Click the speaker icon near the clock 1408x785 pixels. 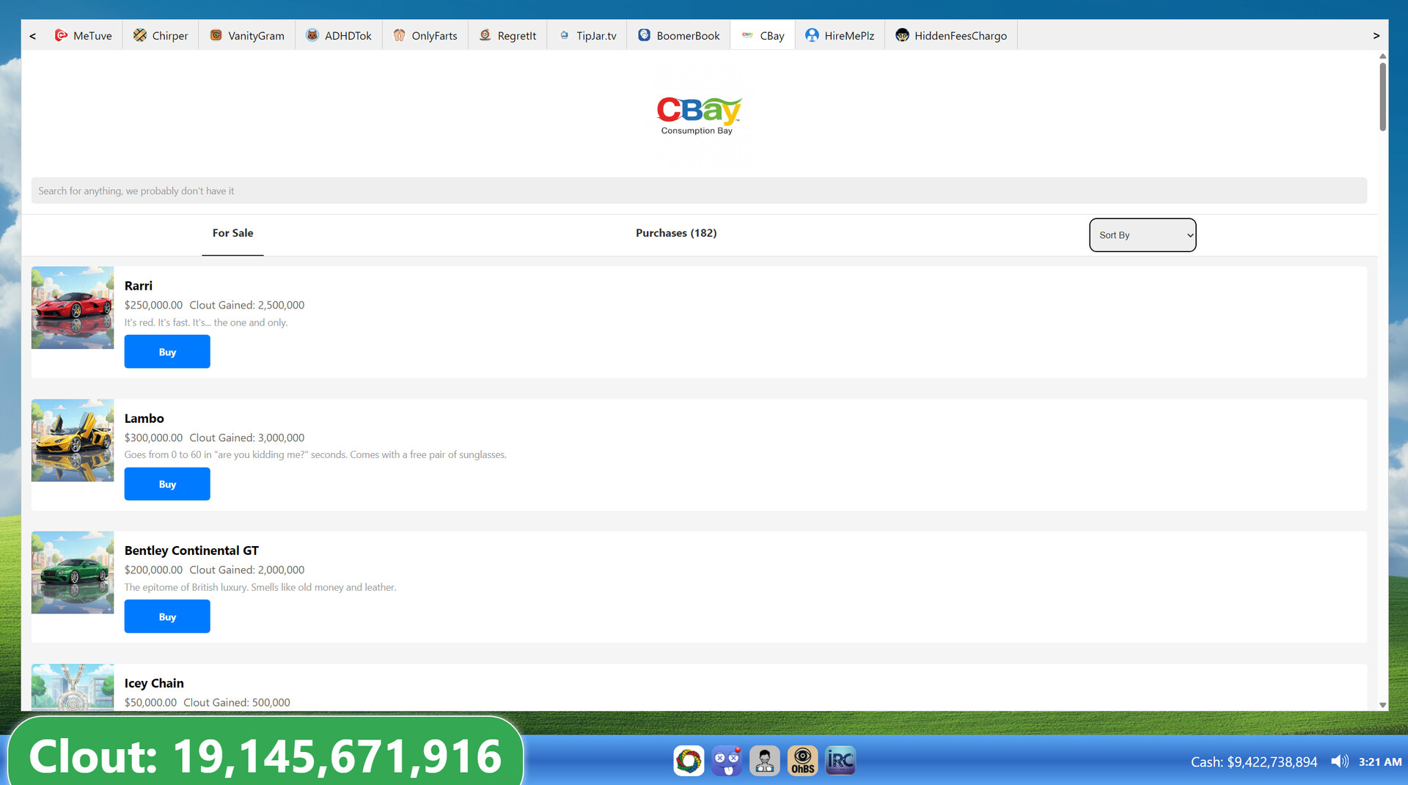click(x=1341, y=762)
